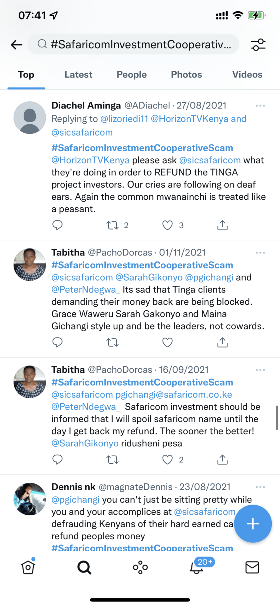Reply to Tabitha's 01/11/2021 tweet
The width and height of the screenshot is (280, 607).
tap(57, 342)
